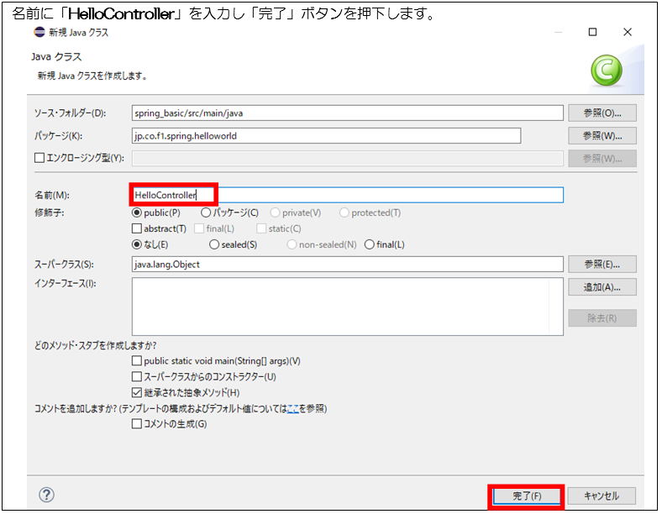
Task: Open superclass browser with 参照(E) button
Action: point(602,265)
